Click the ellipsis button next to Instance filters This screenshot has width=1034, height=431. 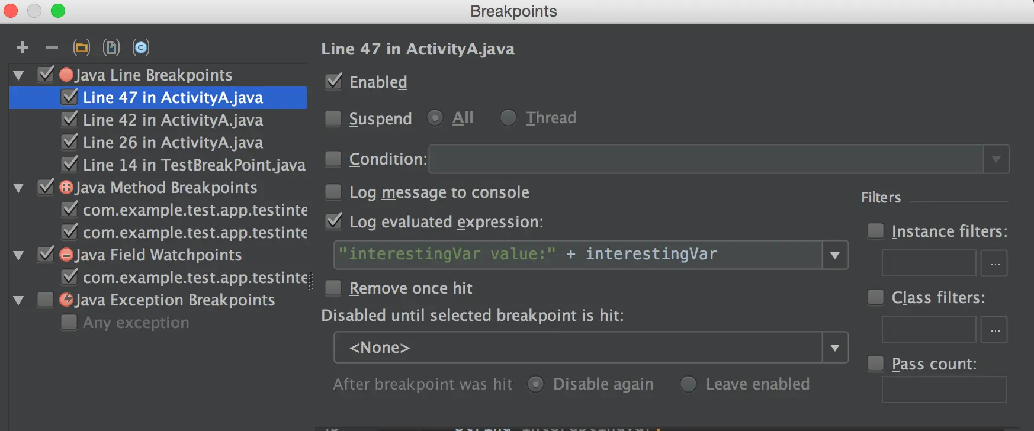pos(995,263)
